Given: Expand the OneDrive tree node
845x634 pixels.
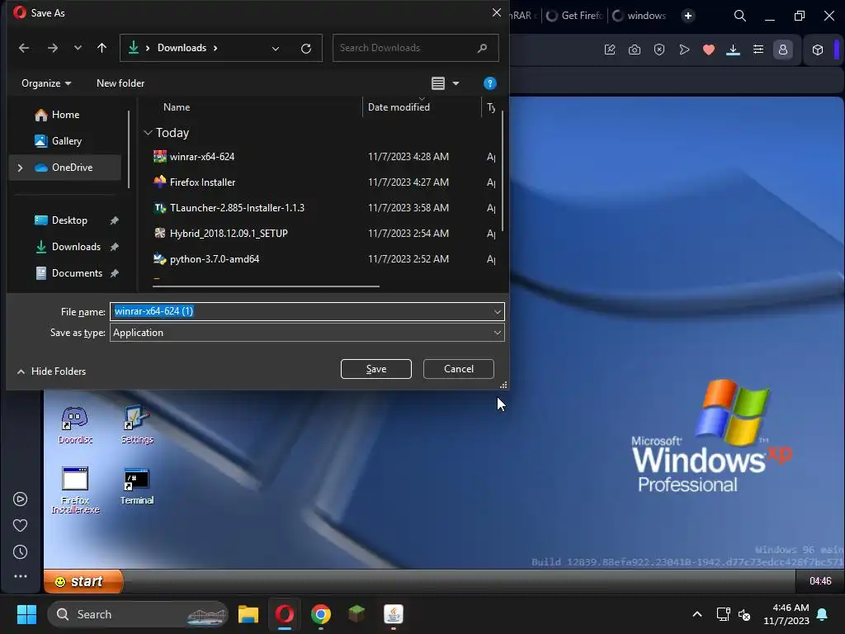Looking at the screenshot, I should (x=20, y=168).
